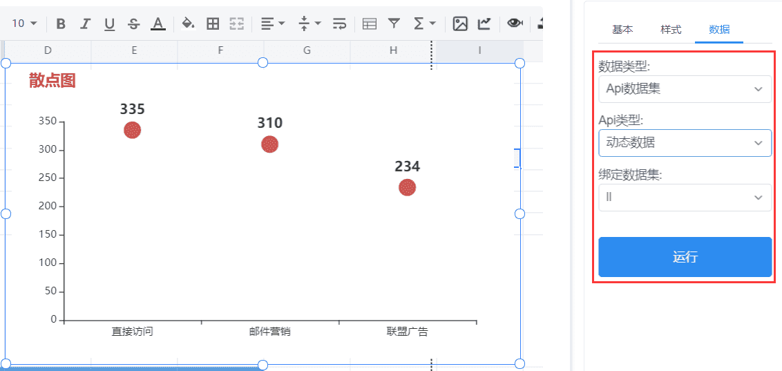Image resolution: width=782 pixels, height=371 pixels.
Task: Insert a chart via chart icon
Action: [x=484, y=24]
